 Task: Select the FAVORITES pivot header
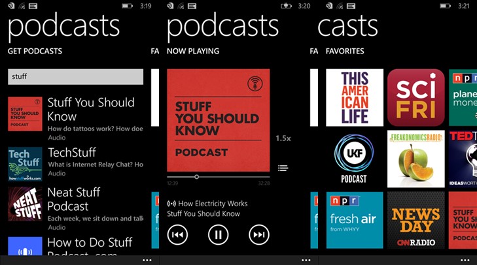tap(345, 51)
